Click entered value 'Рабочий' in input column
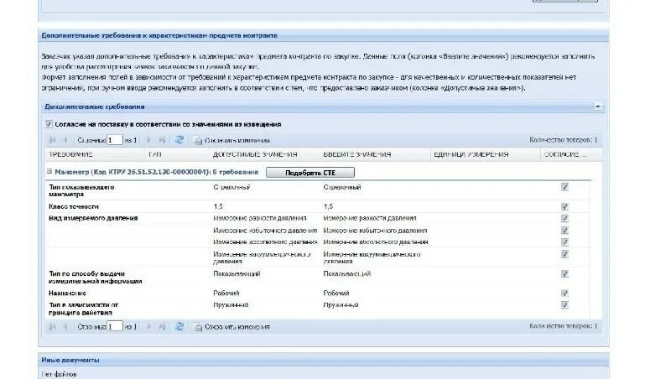 tap(336, 293)
